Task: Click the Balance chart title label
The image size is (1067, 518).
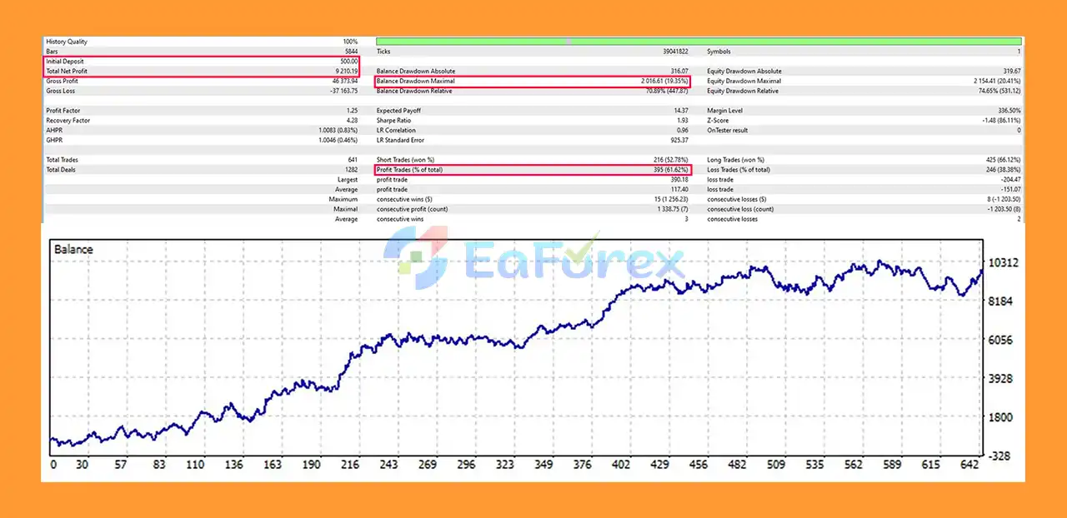Action: click(x=73, y=249)
